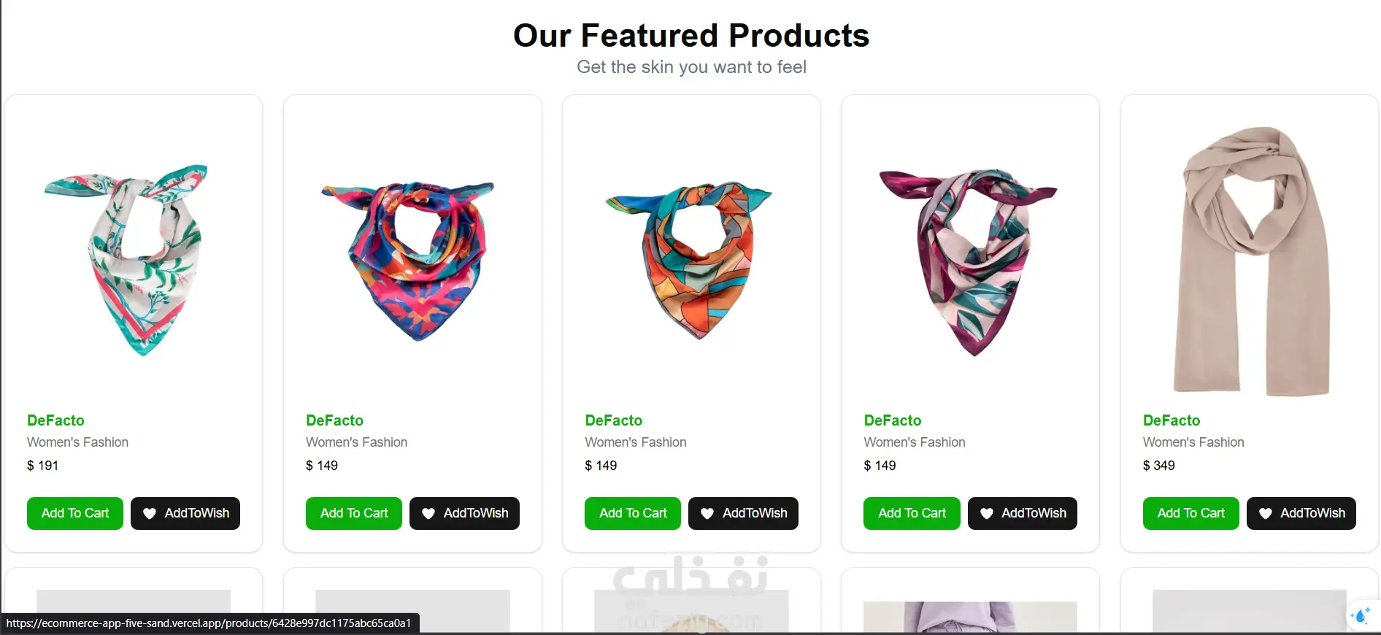Add the burgundy leaf scarf to cart

coord(912,513)
